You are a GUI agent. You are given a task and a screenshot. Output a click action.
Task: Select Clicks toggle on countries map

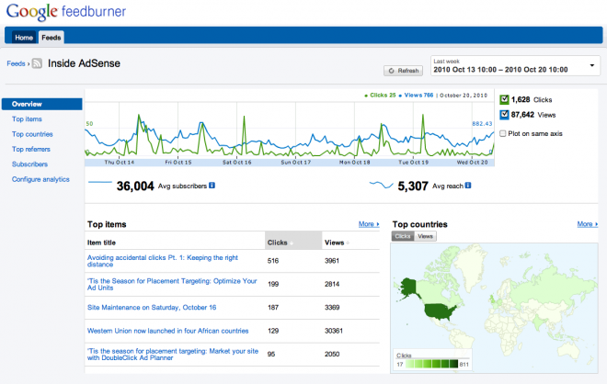click(x=403, y=236)
